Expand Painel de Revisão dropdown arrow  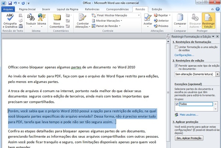pyautogui.click(x=120, y=26)
